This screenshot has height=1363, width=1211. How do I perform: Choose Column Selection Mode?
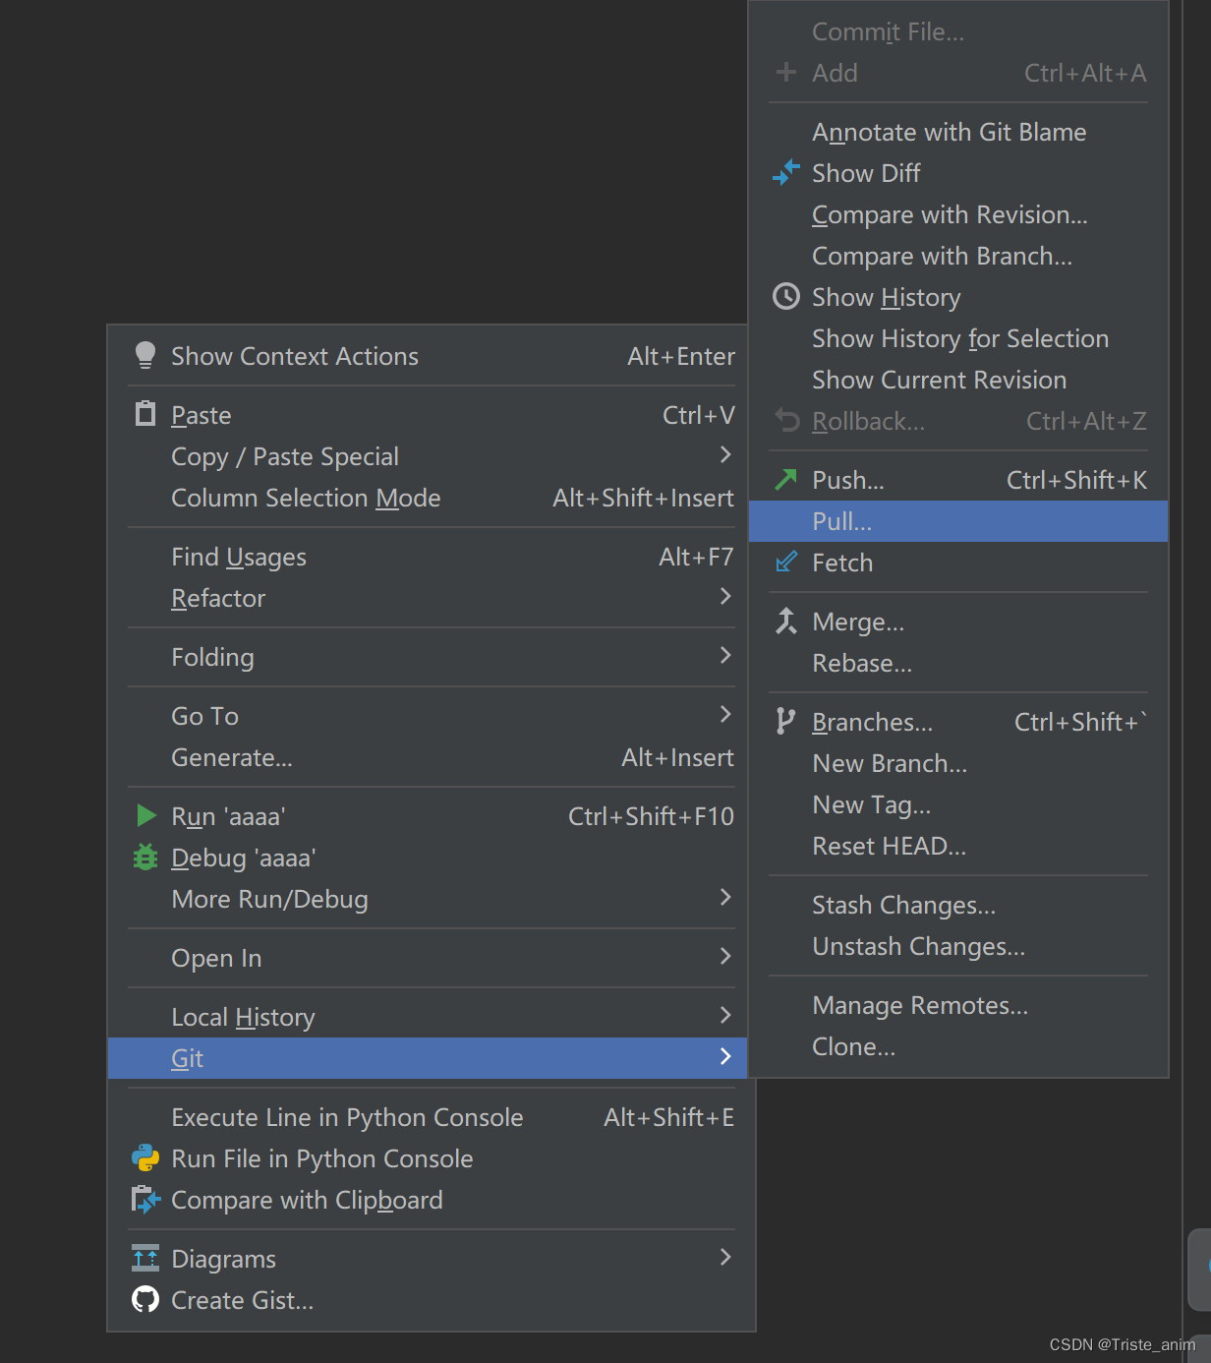pos(432,498)
